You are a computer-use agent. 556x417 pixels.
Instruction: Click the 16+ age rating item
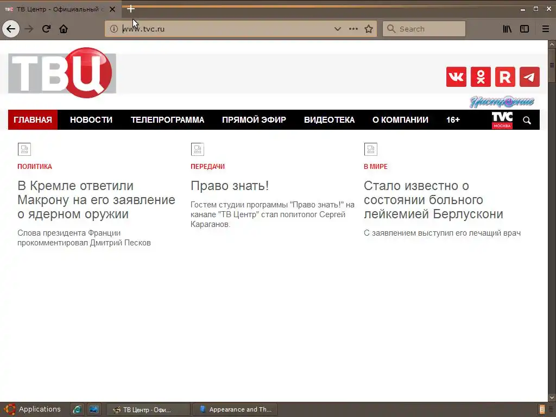453,120
